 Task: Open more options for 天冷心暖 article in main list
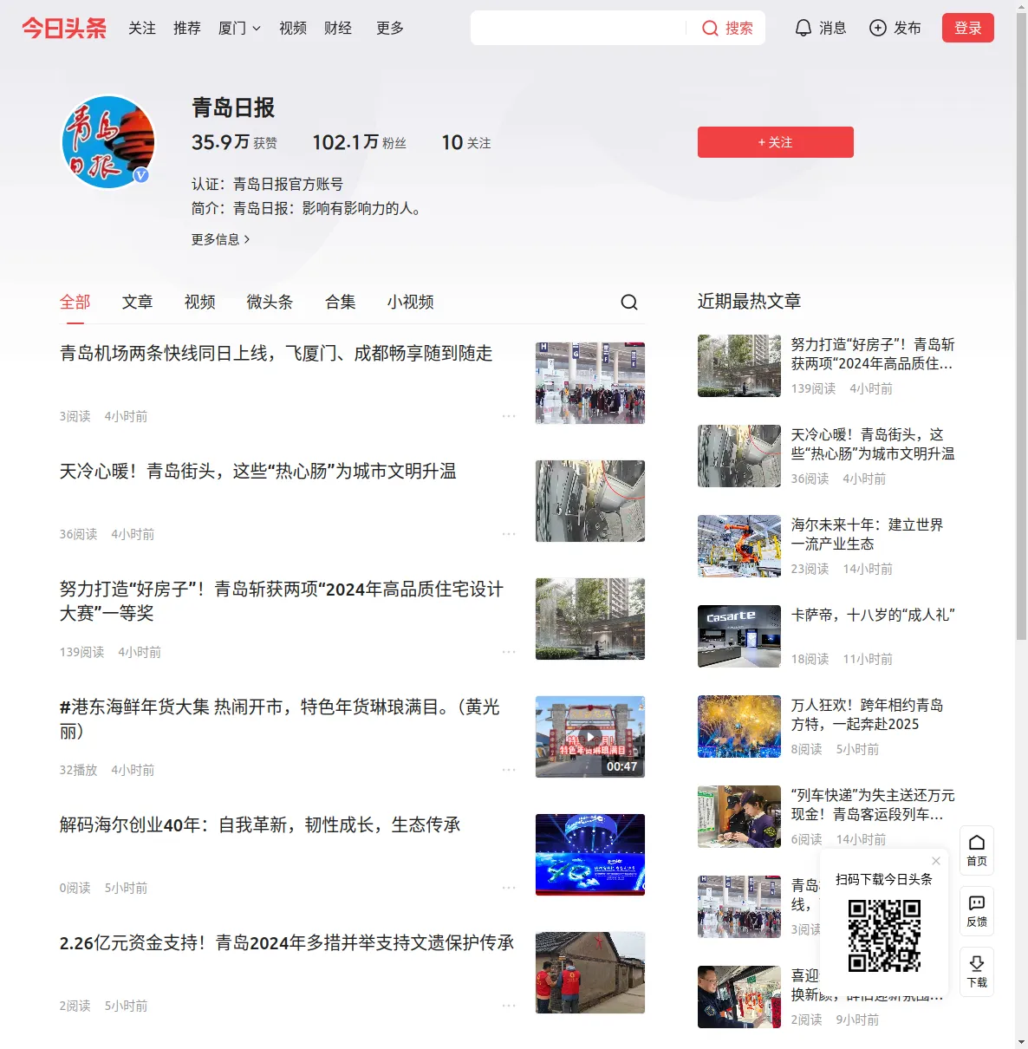pos(509,534)
